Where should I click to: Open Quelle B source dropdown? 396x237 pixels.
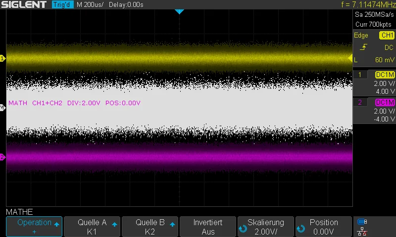coord(150,227)
